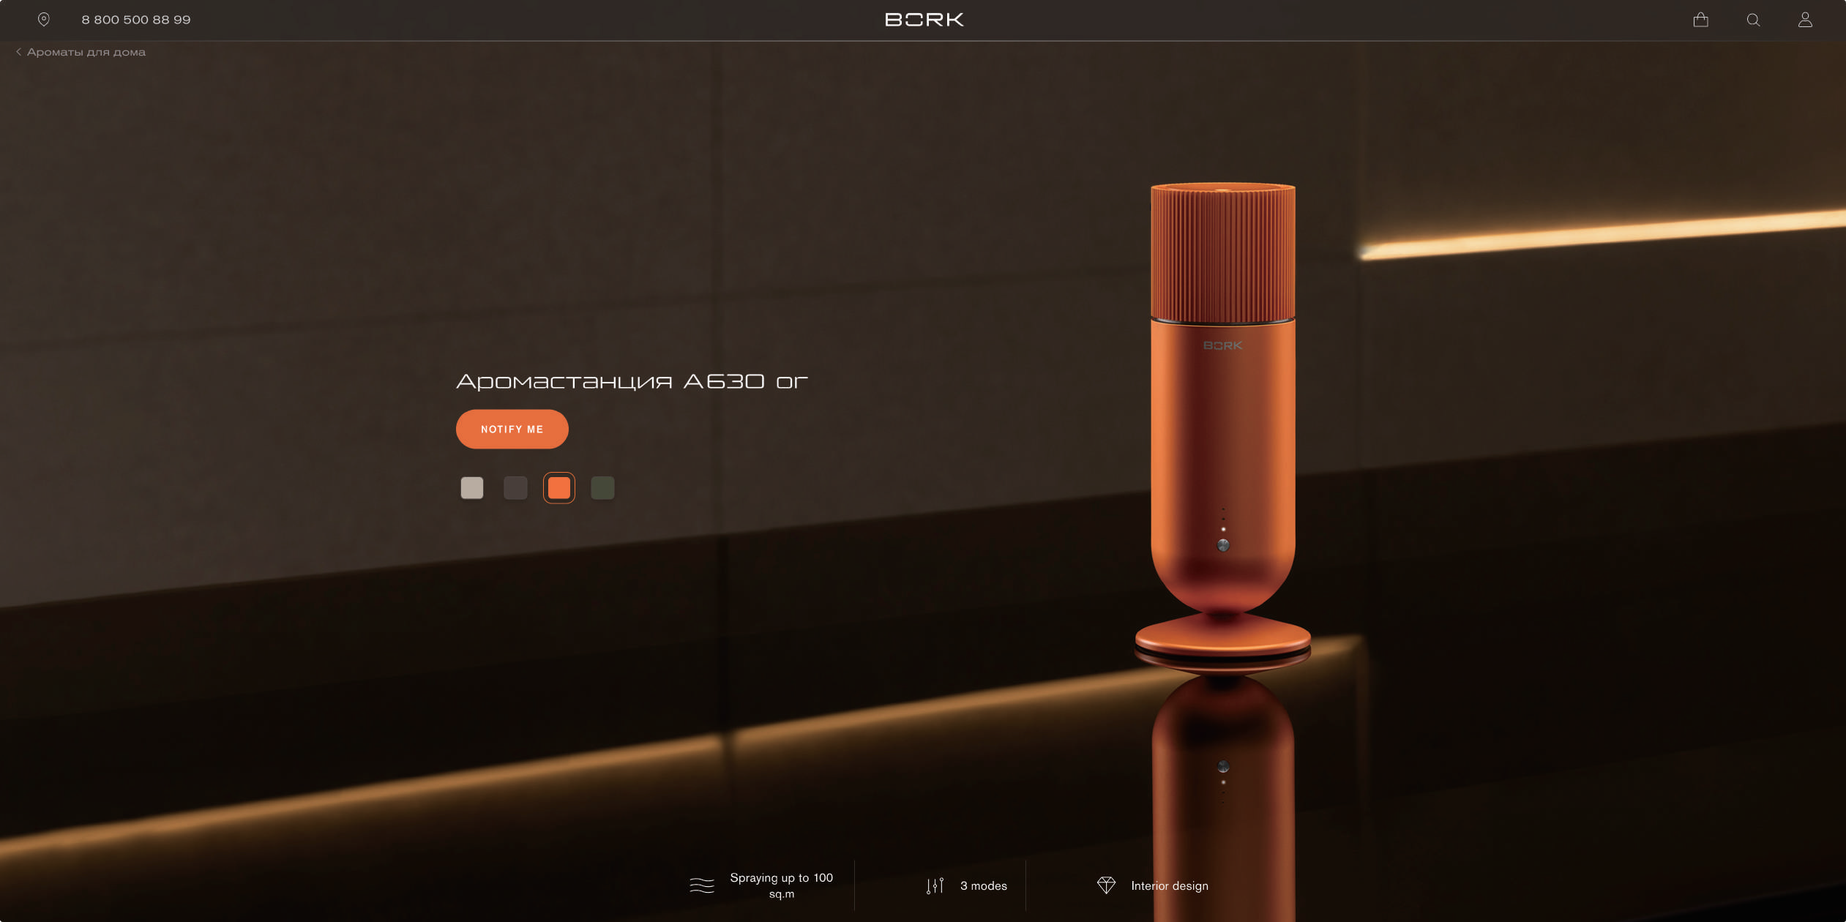Click the diamond interior design icon
This screenshot has width=1846, height=922.
click(1106, 885)
